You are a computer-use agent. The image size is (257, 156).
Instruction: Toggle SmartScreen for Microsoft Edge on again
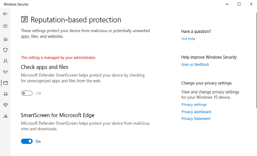click(27, 141)
